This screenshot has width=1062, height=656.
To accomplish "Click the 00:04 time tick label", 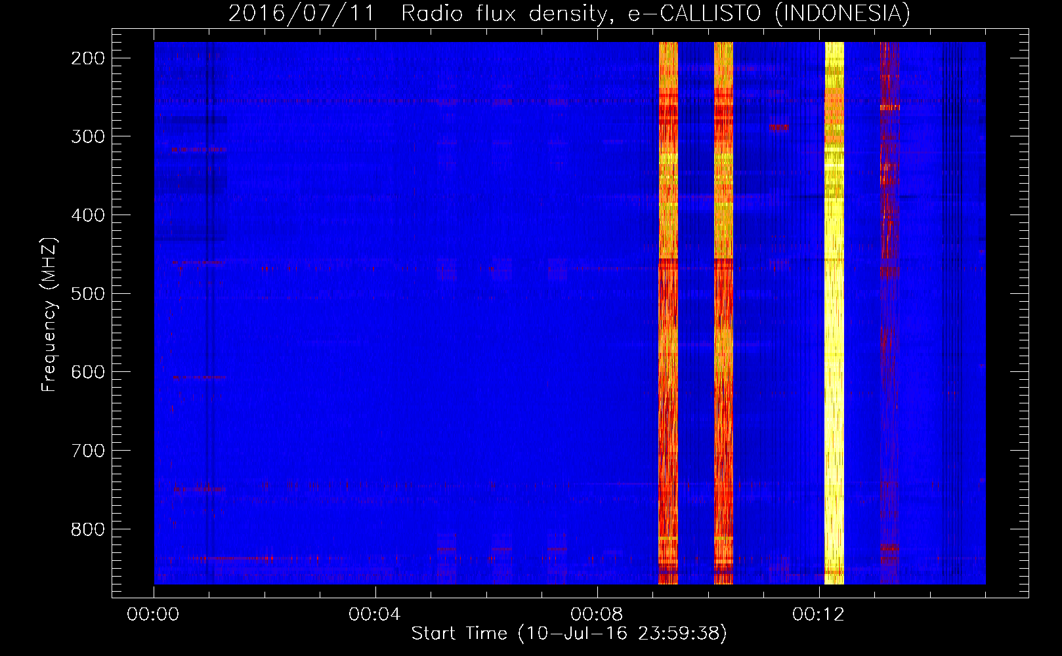I will (x=375, y=614).
